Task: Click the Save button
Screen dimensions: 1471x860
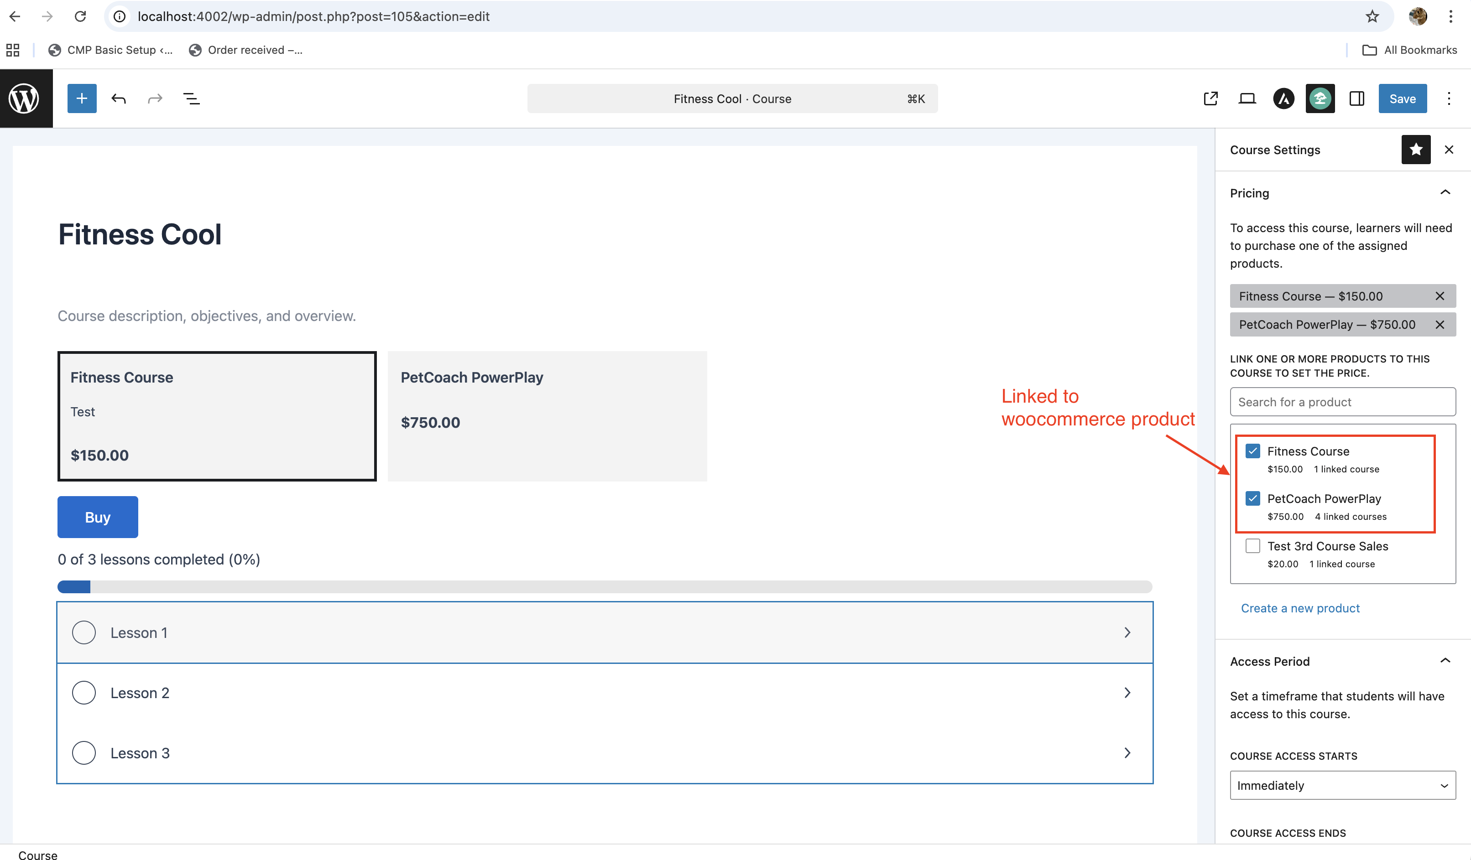Action: 1403,98
